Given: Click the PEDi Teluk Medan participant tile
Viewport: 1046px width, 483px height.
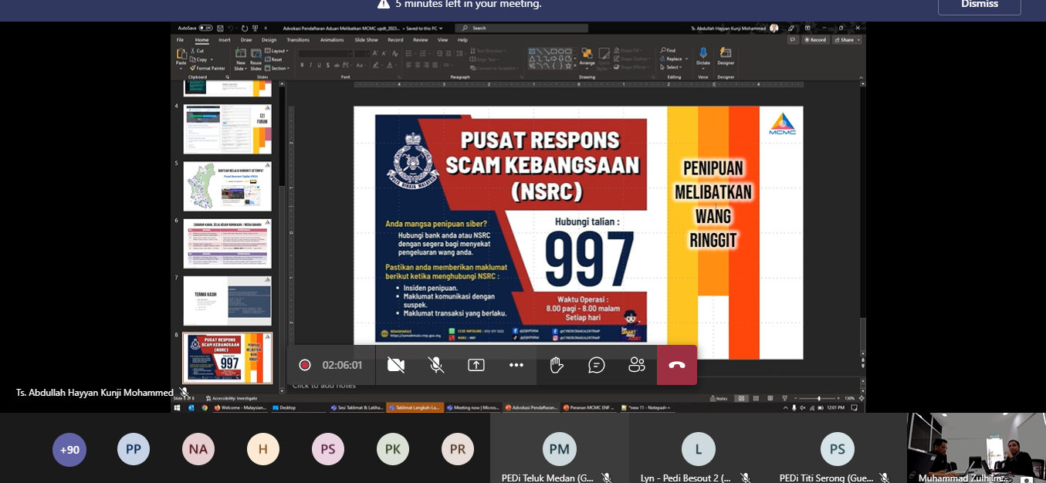Looking at the screenshot, I should [560, 448].
